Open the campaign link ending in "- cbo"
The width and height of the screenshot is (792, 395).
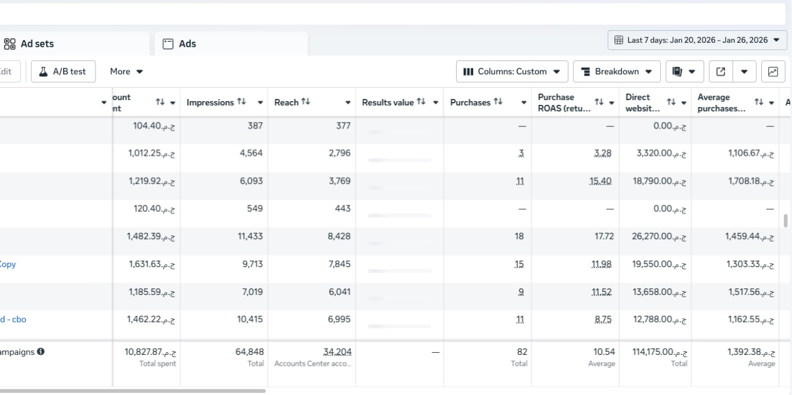13,319
